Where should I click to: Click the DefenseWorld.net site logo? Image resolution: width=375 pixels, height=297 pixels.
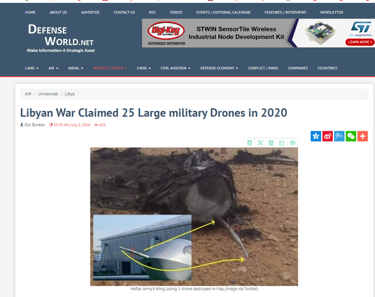point(61,37)
